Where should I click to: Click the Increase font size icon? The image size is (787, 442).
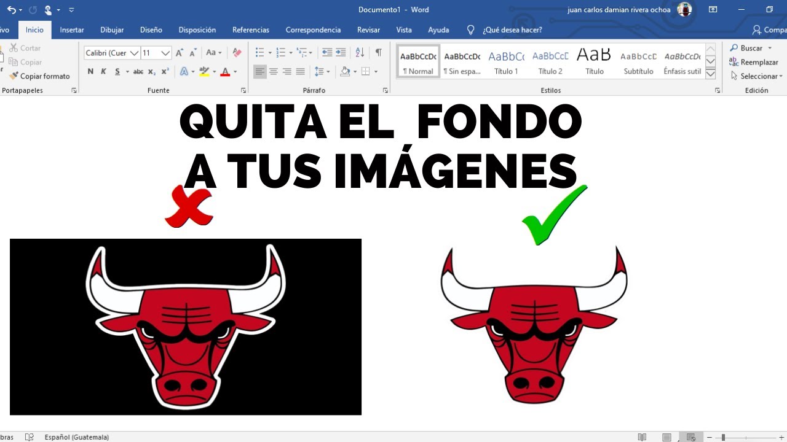[180, 53]
